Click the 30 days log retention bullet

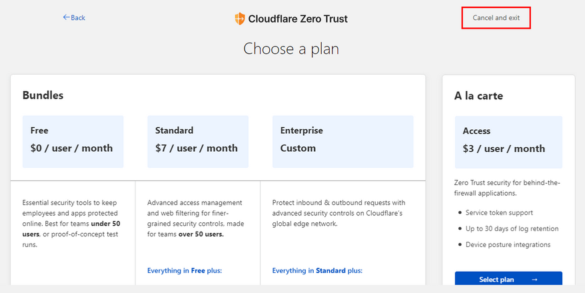(x=512, y=228)
